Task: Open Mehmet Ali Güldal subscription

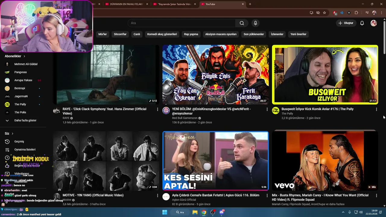Action: point(26,64)
